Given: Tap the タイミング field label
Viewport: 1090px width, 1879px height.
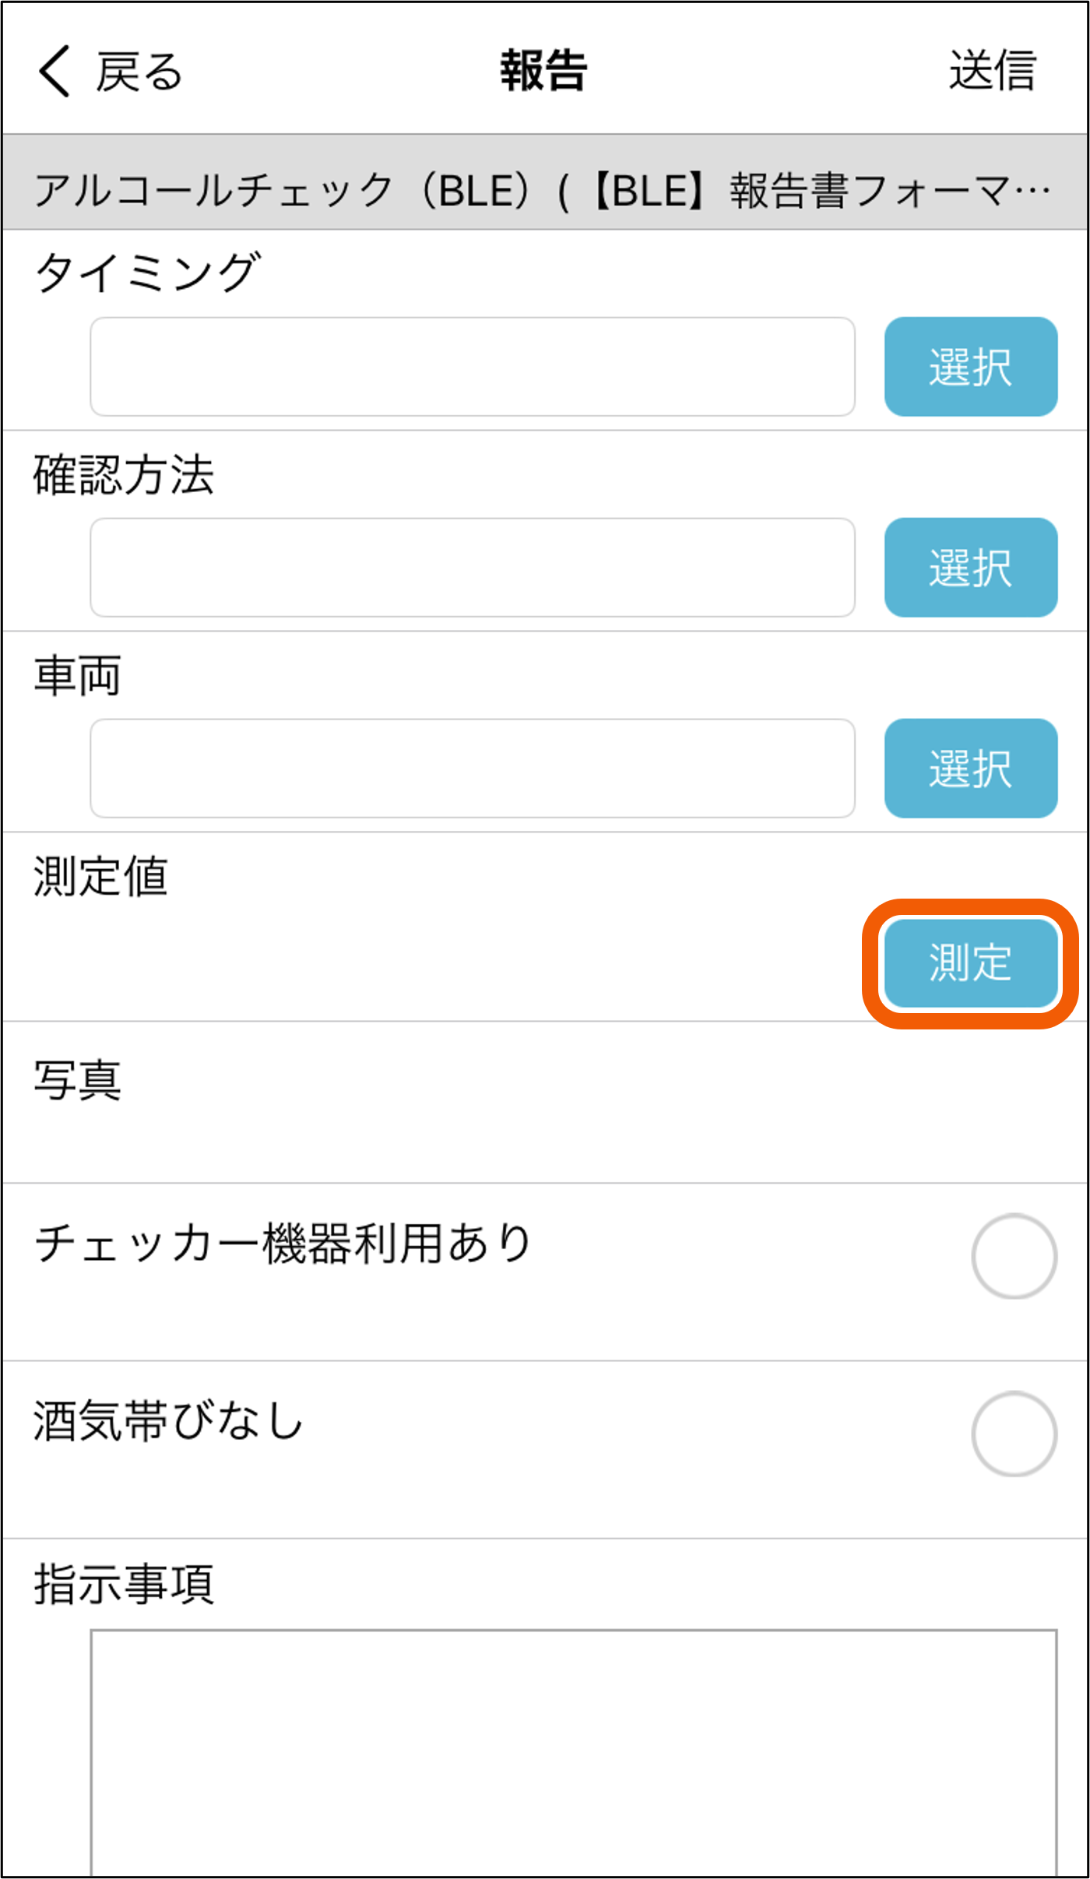Looking at the screenshot, I should point(146,273).
